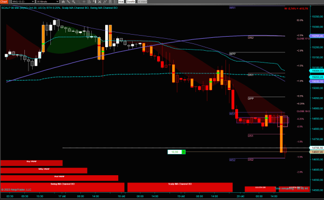This screenshot has height=200, width=324.
Task: Click the green quantity 1 box on the order marker
Action: [184, 152]
